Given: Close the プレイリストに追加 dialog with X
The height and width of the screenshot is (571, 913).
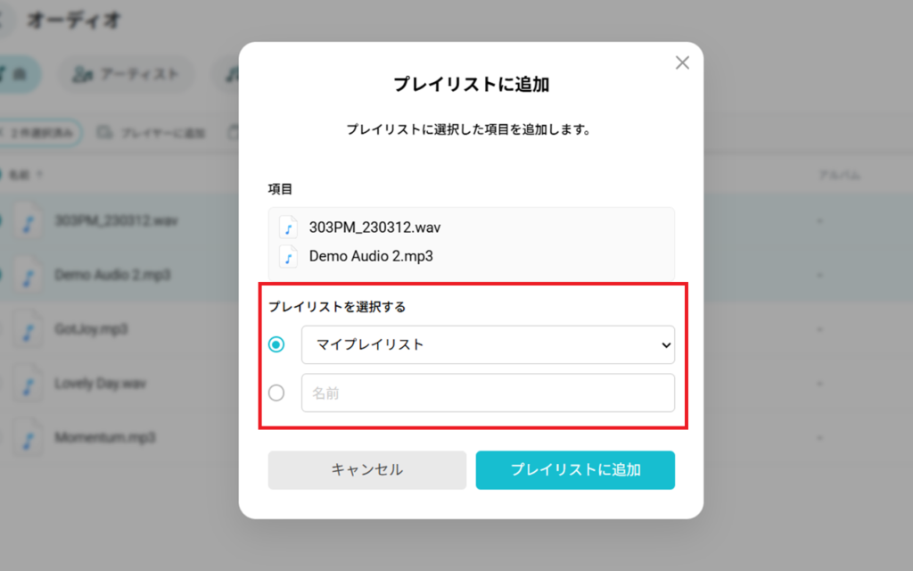Looking at the screenshot, I should [x=682, y=62].
